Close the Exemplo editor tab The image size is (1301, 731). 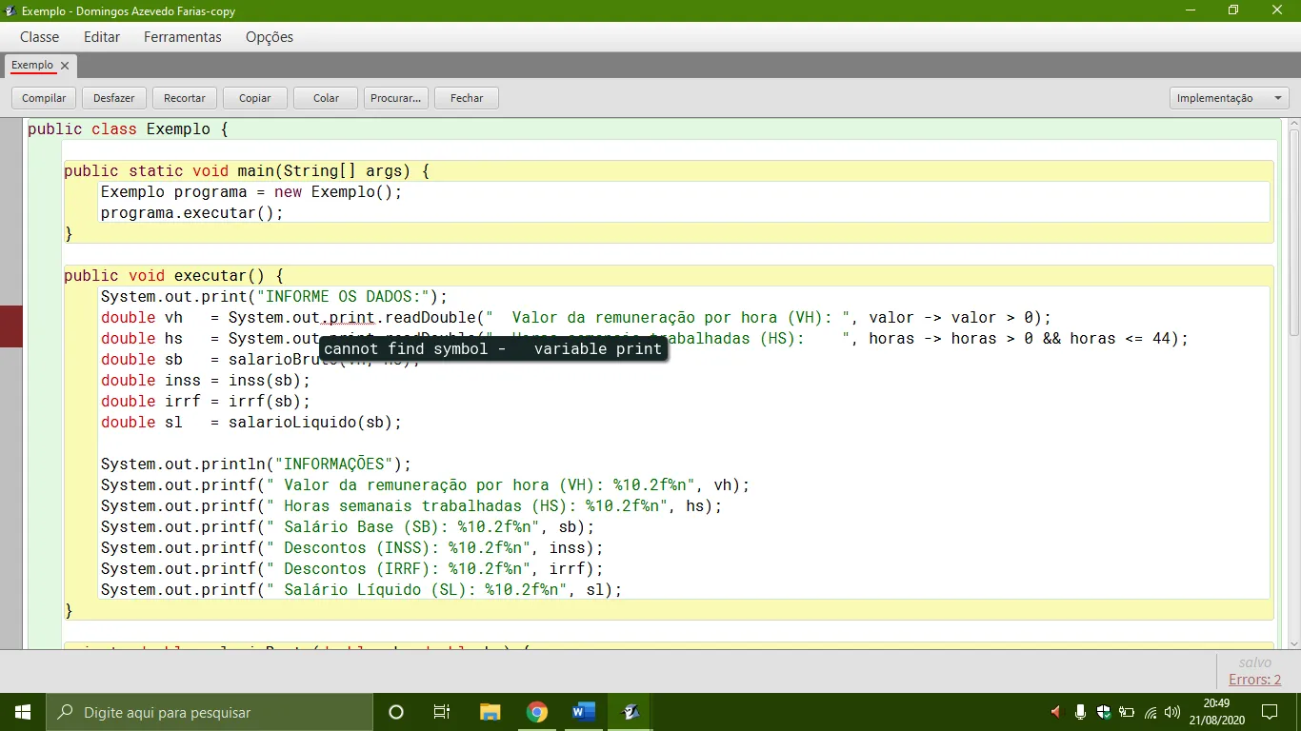pyautogui.click(x=65, y=66)
